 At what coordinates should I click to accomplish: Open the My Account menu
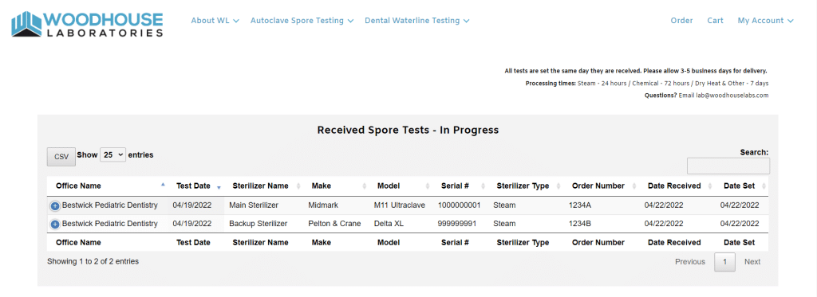coord(765,21)
